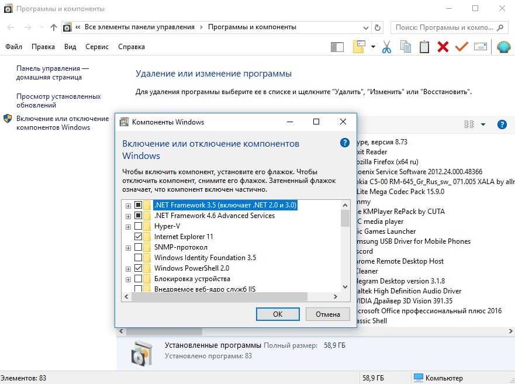Viewport: 515px width, 384px height.
Task: Enable Блокировка устройства checkbox
Action: click(x=139, y=279)
